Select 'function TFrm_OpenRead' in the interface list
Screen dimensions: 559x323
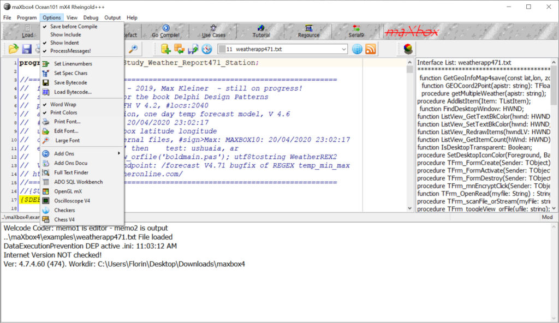[x=484, y=194]
